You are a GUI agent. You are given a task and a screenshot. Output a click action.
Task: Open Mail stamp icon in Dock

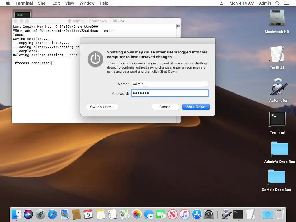tap(64, 214)
